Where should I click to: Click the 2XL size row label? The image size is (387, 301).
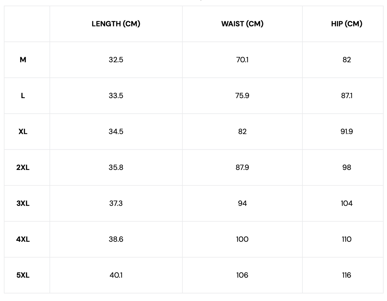tap(23, 167)
